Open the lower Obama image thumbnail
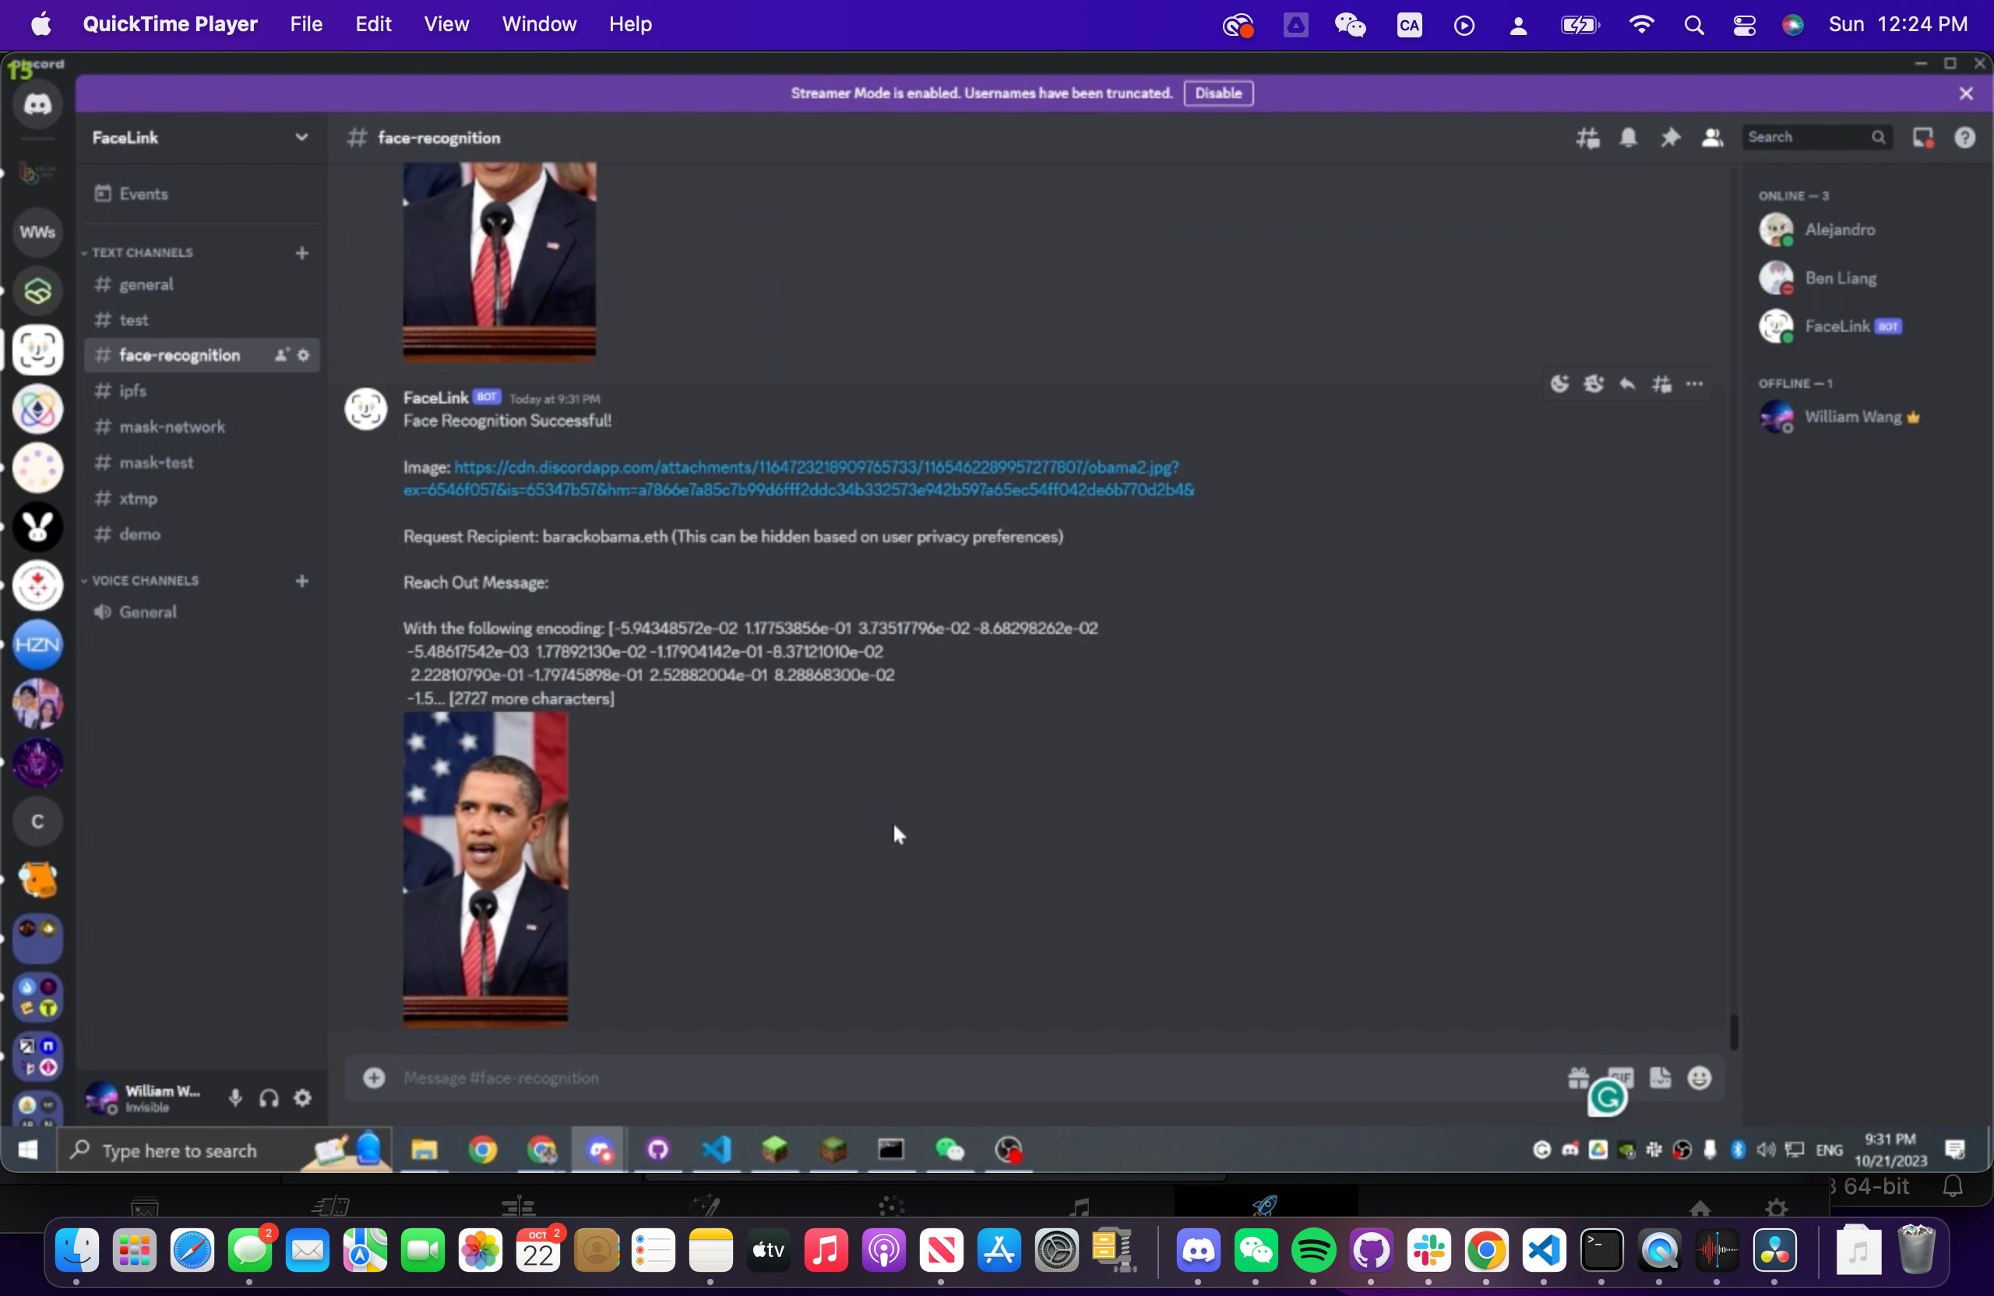 click(x=485, y=868)
